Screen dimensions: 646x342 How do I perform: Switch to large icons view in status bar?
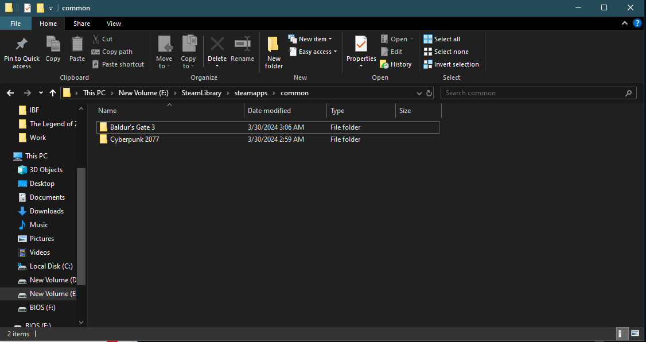(x=635, y=333)
